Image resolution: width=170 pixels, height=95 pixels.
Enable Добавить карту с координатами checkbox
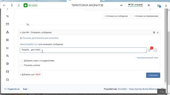(21, 61)
